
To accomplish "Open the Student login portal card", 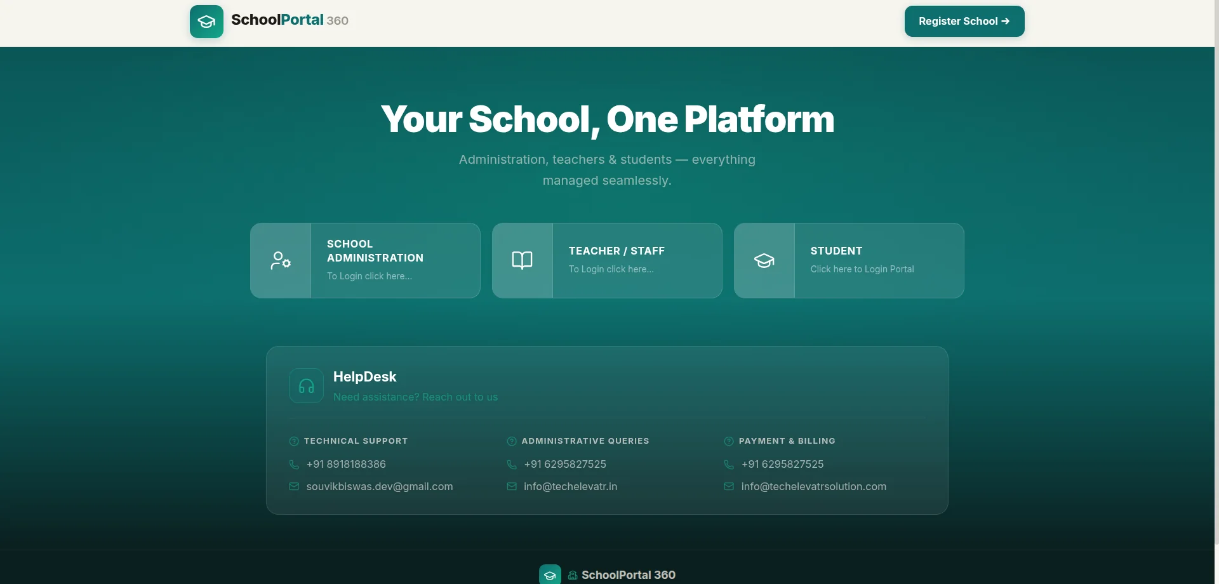I will click(849, 260).
